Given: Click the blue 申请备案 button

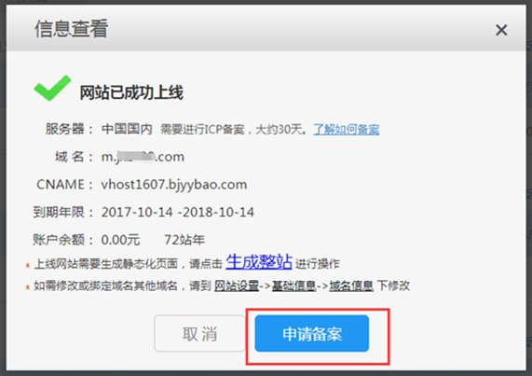Looking at the screenshot, I should point(312,333).
